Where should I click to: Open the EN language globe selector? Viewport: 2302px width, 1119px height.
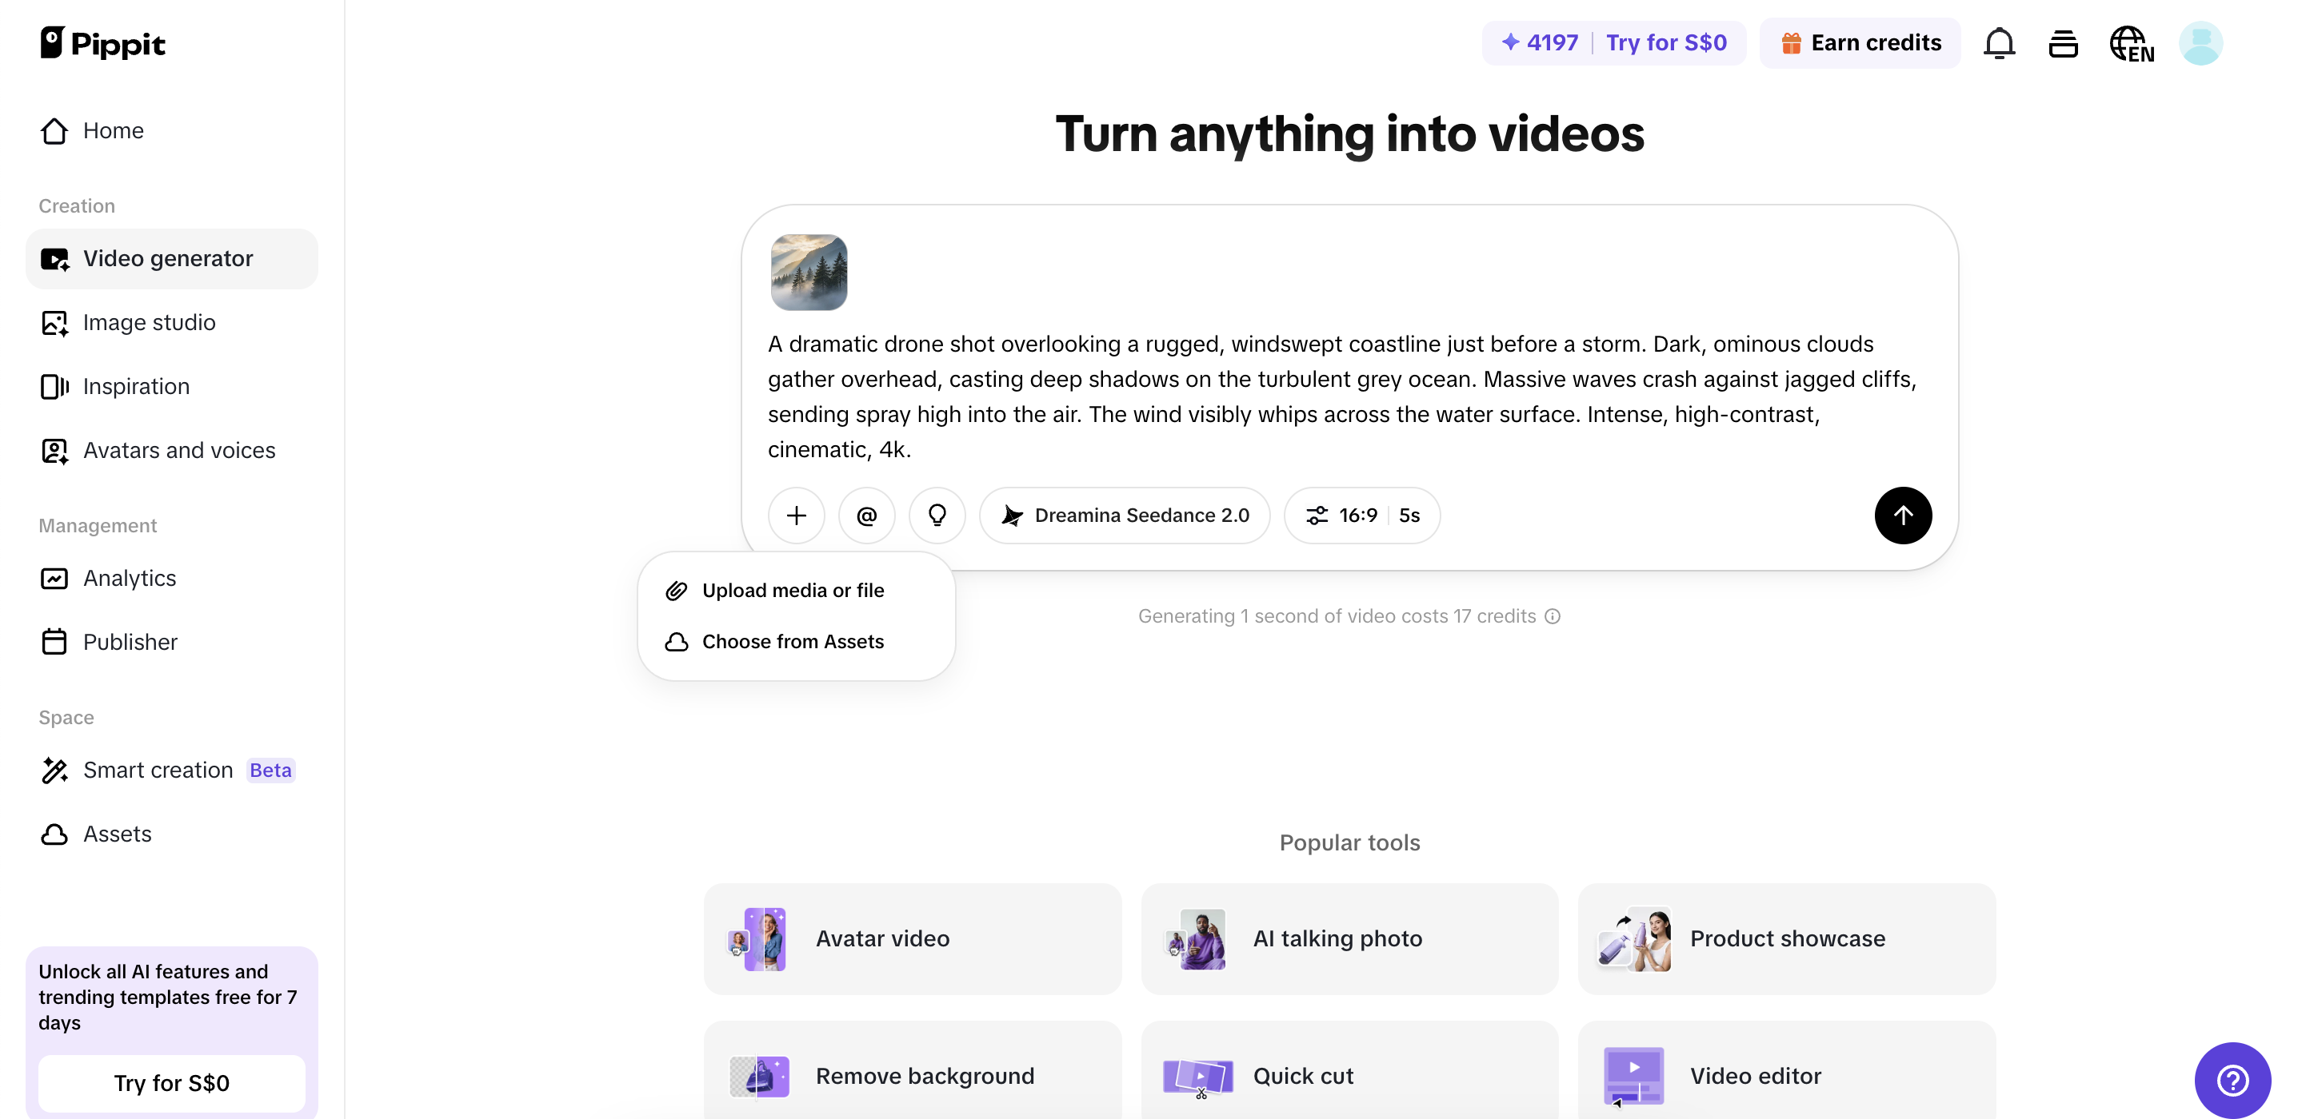pyautogui.click(x=2132, y=42)
